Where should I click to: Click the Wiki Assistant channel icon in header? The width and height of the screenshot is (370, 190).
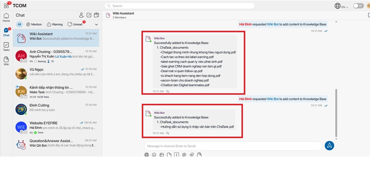(x=108, y=15)
